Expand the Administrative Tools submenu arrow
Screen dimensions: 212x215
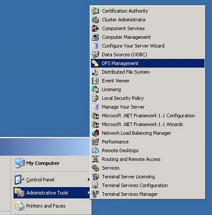pos(89,192)
